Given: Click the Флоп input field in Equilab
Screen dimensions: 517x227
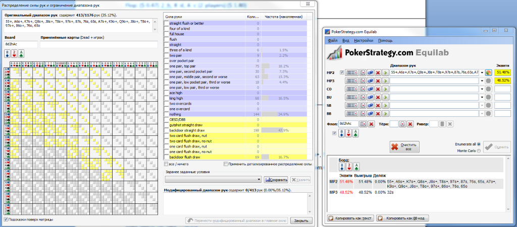Looking at the screenshot, I should pyautogui.click(x=349, y=124).
